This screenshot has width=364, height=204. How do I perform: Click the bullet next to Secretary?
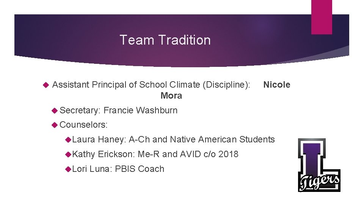[x=55, y=110]
